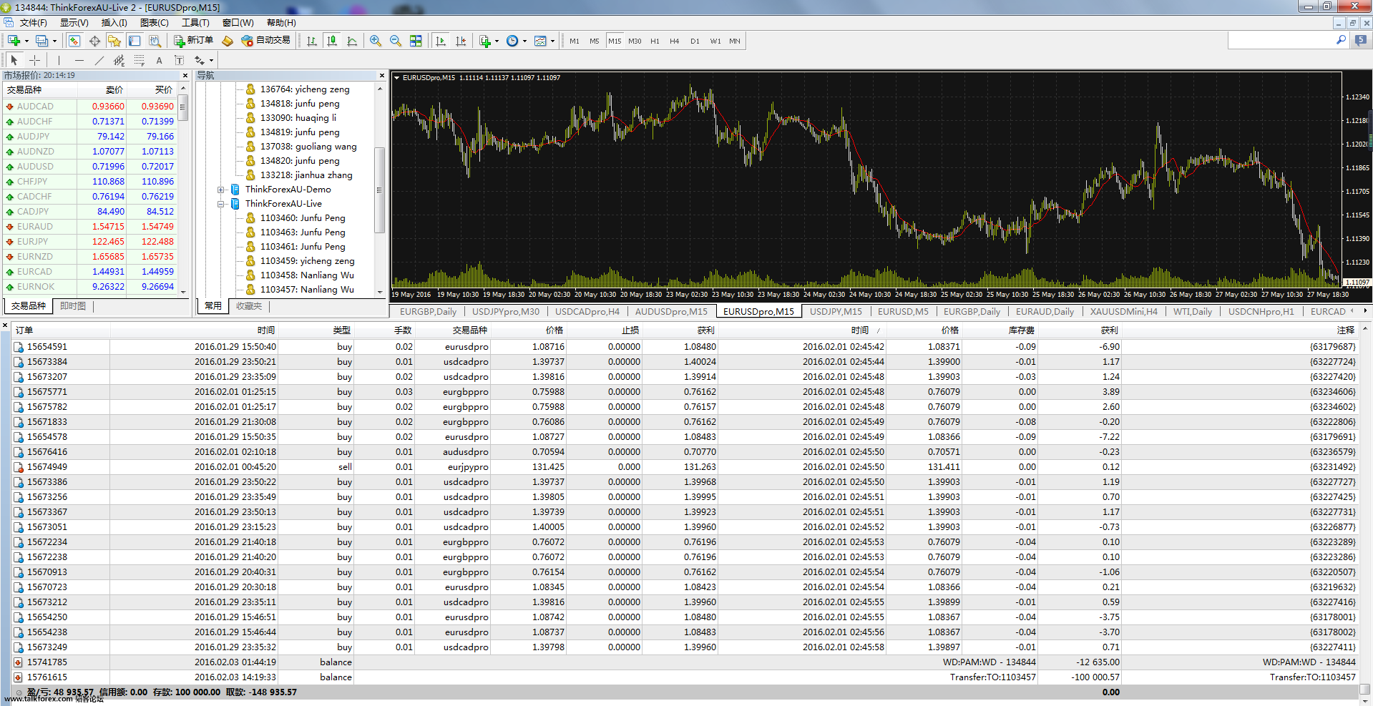
Task: Collapse the ThinkForexAU-Live tree node
Action: (221, 204)
